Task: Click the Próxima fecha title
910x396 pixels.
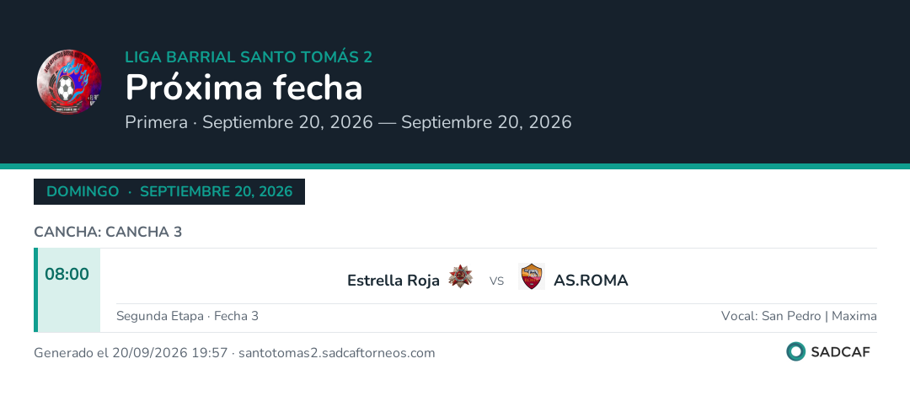Action: click(x=244, y=88)
